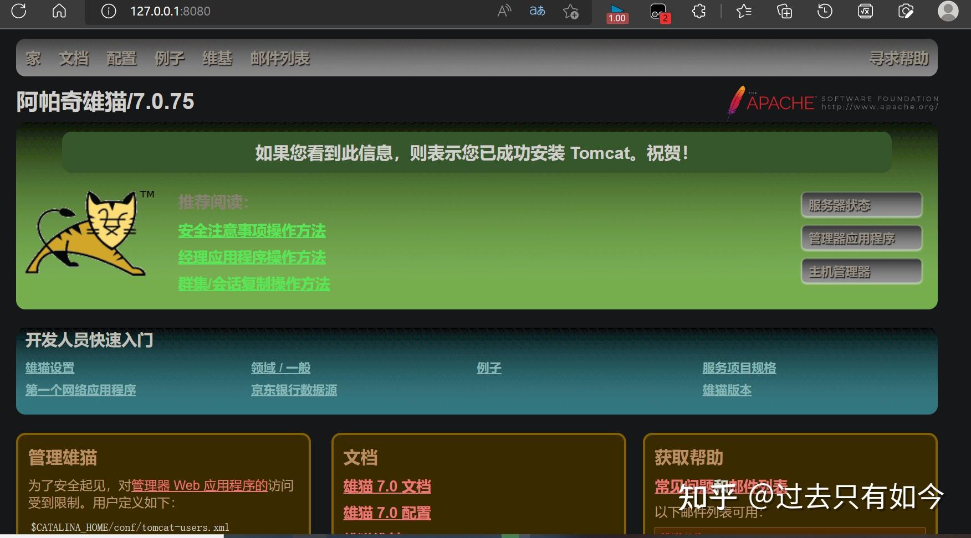Add this page to favorites star
The height and width of the screenshot is (538, 971).
pyautogui.click(x=571, y=12)
